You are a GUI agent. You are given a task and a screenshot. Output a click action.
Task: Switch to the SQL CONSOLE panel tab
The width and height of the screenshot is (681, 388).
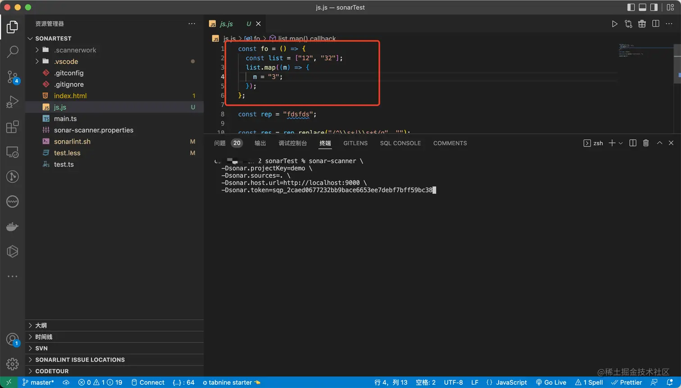[400, 143]
